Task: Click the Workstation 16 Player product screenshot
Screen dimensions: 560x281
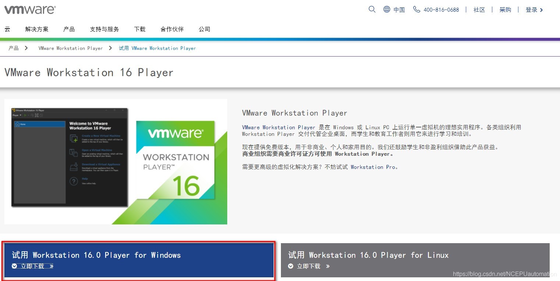Action: (x=116, y=161)
